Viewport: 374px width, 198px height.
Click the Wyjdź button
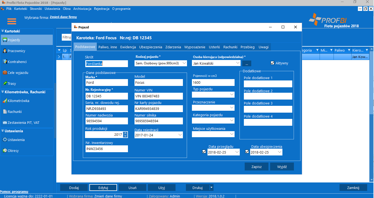pyautogui.click(x=282, y=167)
